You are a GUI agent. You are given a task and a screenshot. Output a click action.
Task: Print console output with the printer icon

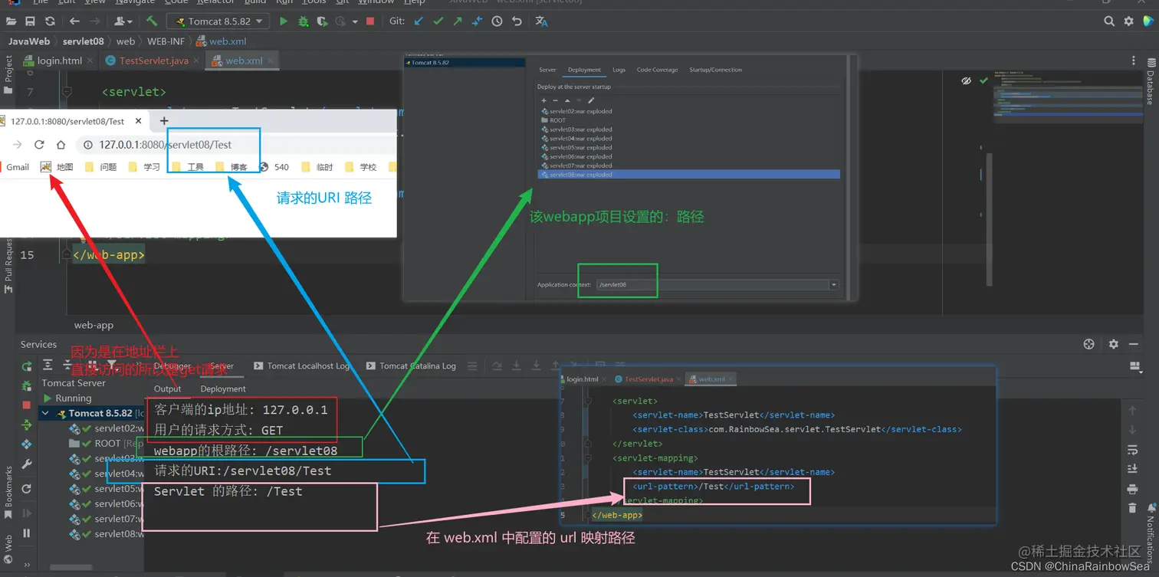tap(1132, 489)
